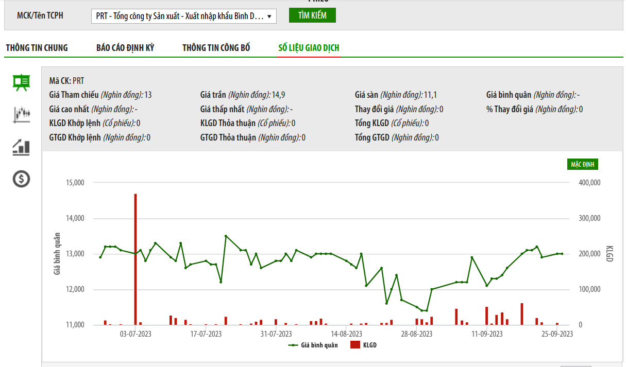Click the last price point near 25-09-2023
The image size is (626, 367).
click(x=562, y=254)
